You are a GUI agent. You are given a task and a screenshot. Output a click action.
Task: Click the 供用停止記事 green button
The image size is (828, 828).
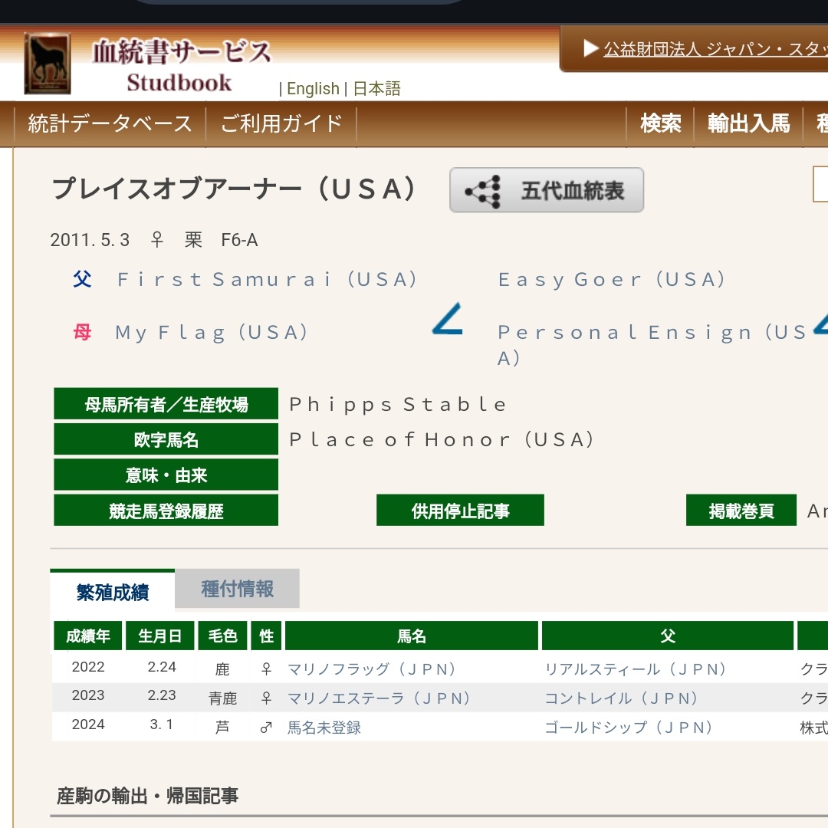460,511
